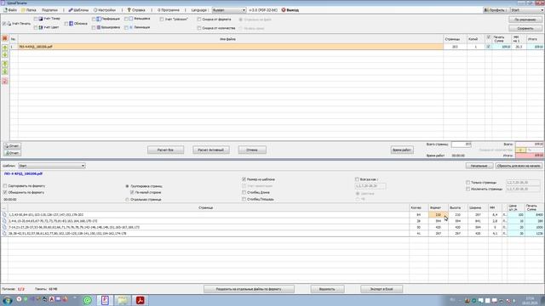Toggle the Учёт Печать checkbox
Screen dimensions: 545x306
pyautogui.click(x=4, y=24)
